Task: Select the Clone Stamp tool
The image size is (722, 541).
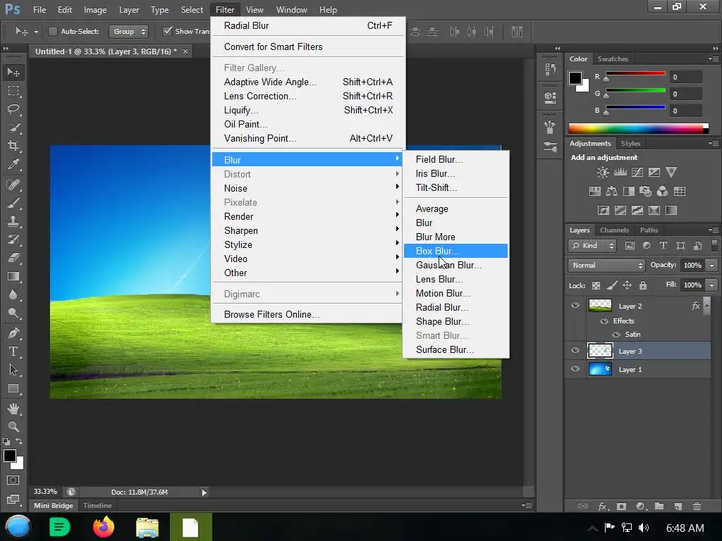Action: [x=13, y=220]
